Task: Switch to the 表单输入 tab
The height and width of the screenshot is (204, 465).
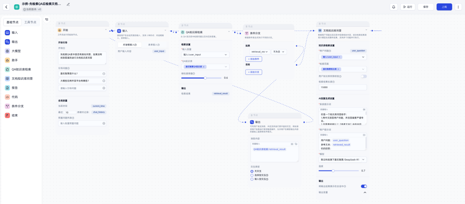Action: pos(154,45)
